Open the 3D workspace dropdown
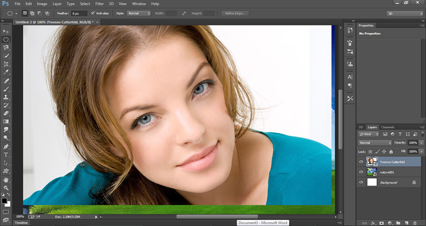Viewport: 426px width, 226px height. click(405, 14)
